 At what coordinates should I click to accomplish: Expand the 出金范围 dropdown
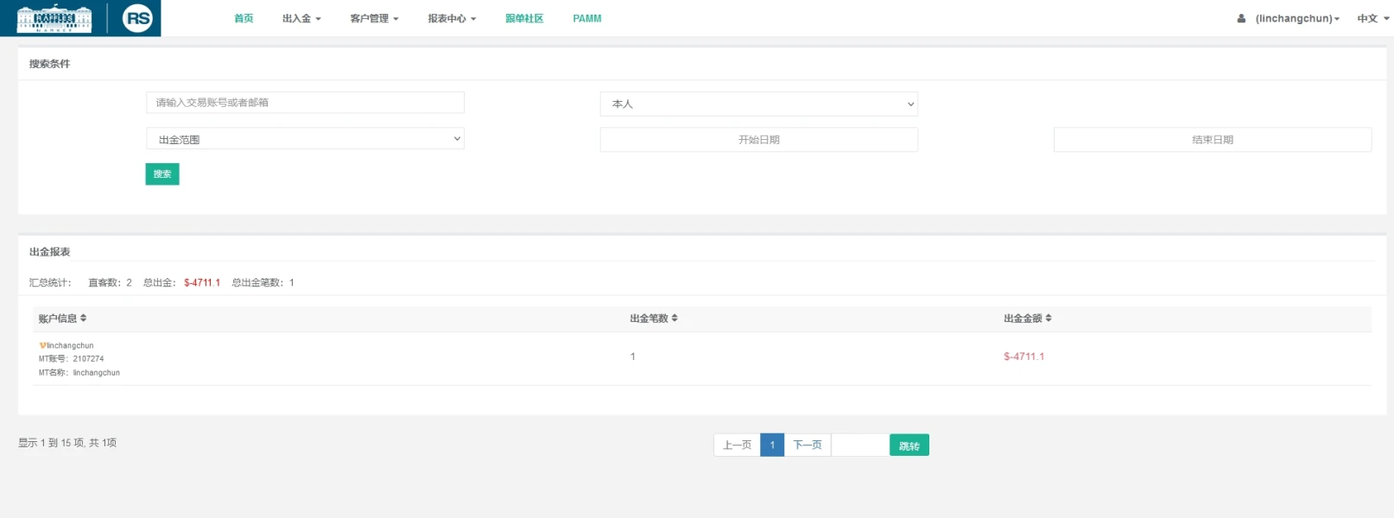(305, 139)
